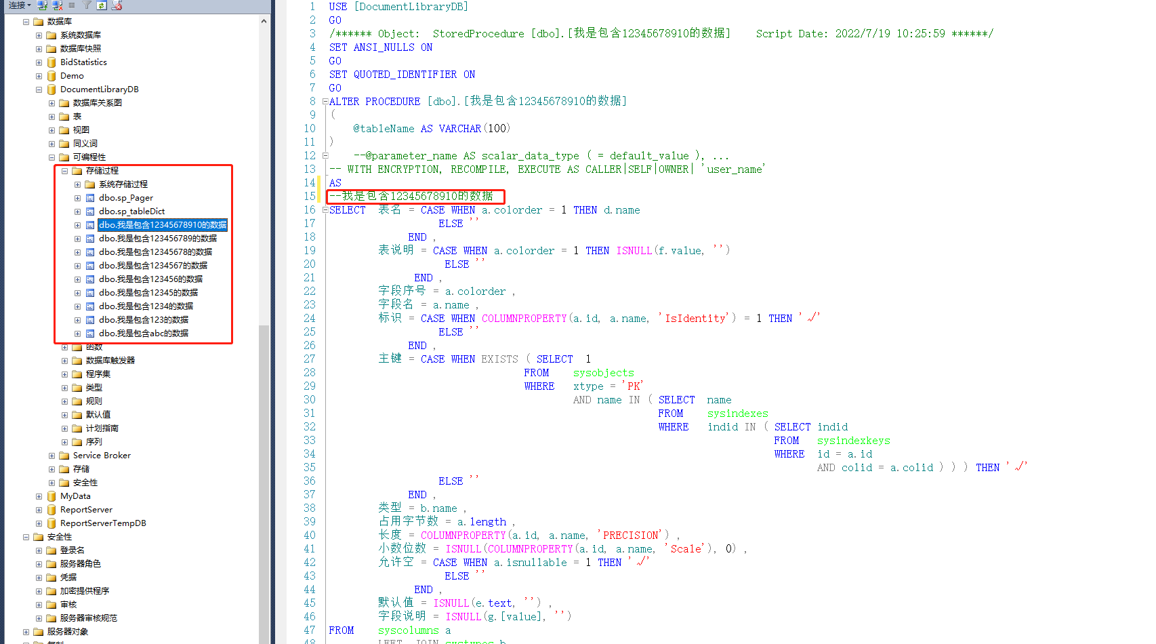Open the 连接 dropdown in Object Explorer
The width and height of the screenshot is (1156, 644).
coord(20,5)
